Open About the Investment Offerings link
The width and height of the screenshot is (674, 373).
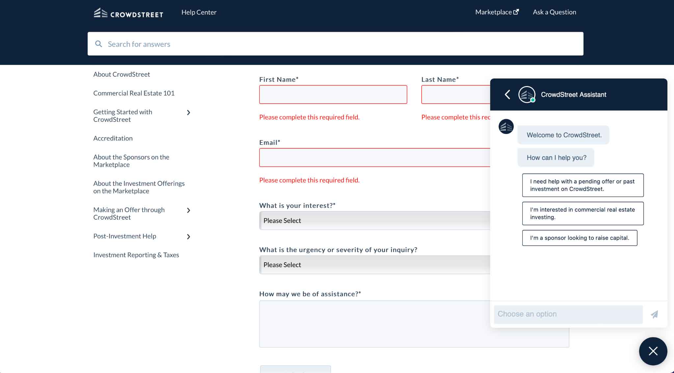(139, 187)
